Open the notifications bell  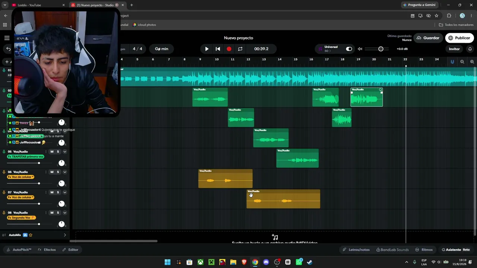coord(470,49)
